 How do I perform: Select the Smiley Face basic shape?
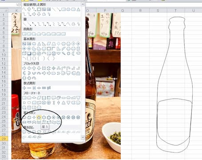(54, 53)
